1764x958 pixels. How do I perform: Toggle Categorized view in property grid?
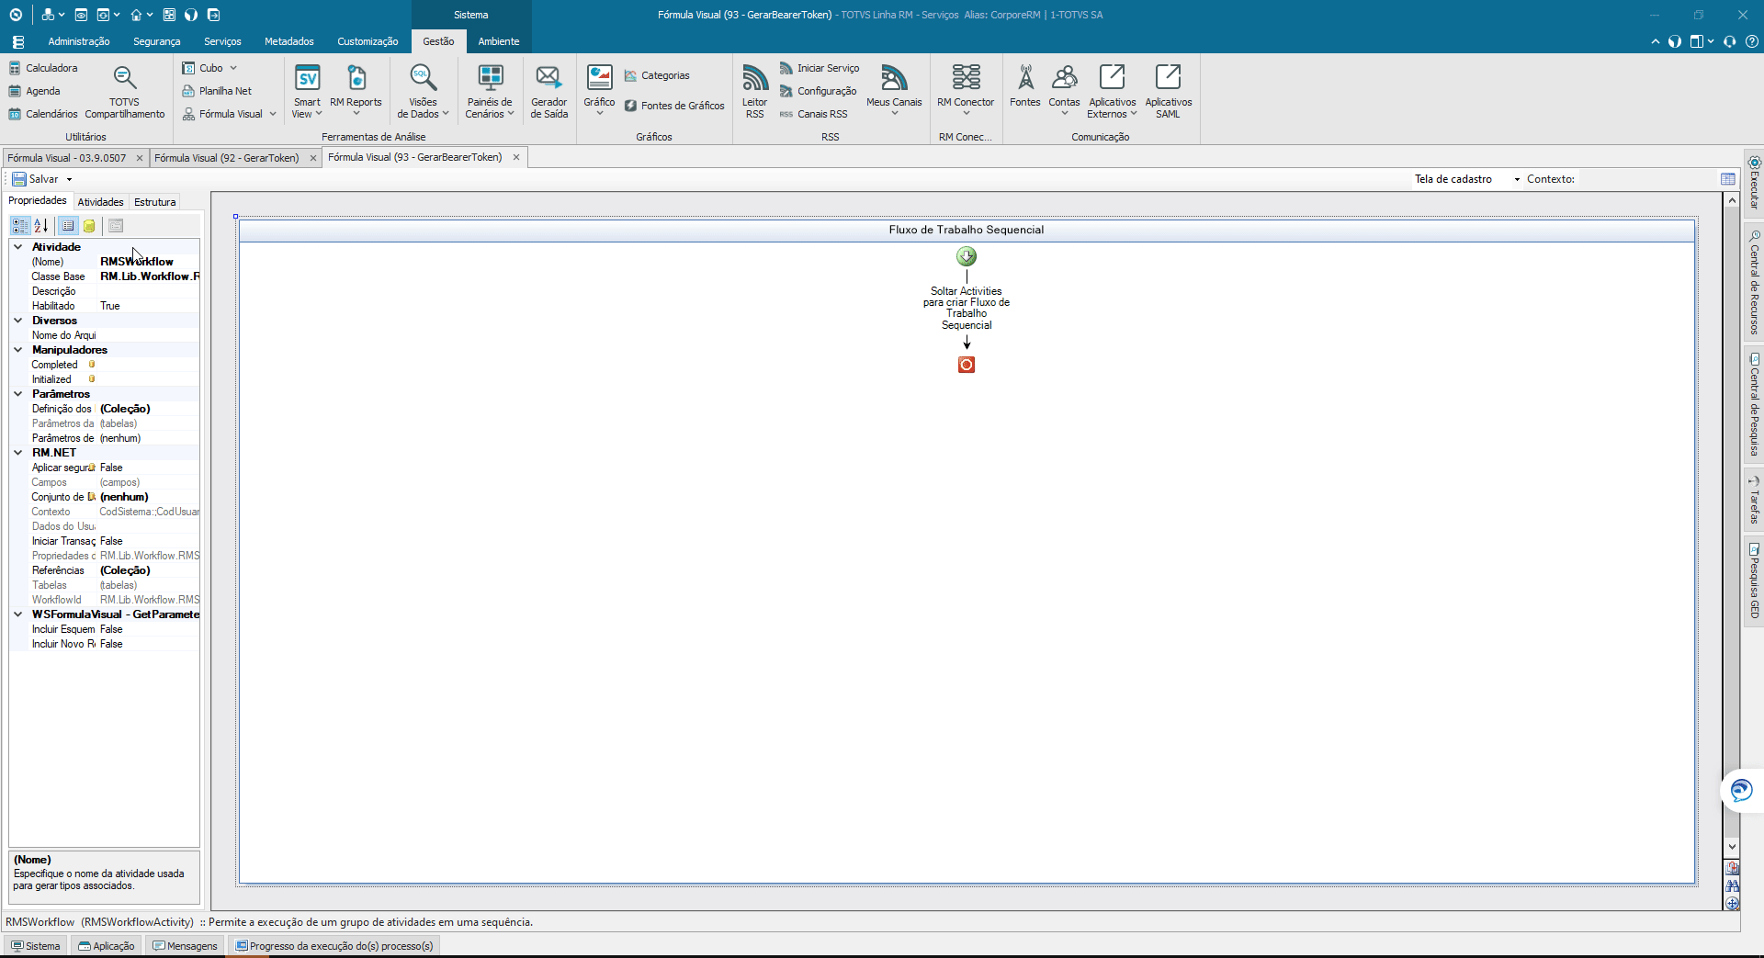pos(20,226)
